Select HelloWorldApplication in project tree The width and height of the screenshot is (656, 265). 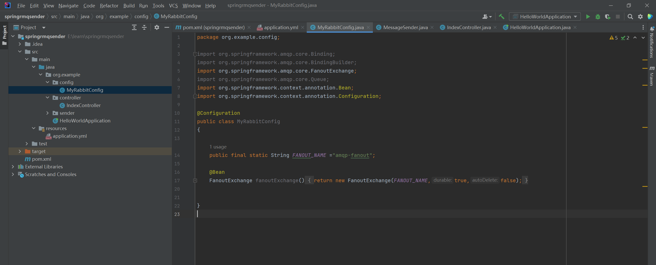point(85,121)
